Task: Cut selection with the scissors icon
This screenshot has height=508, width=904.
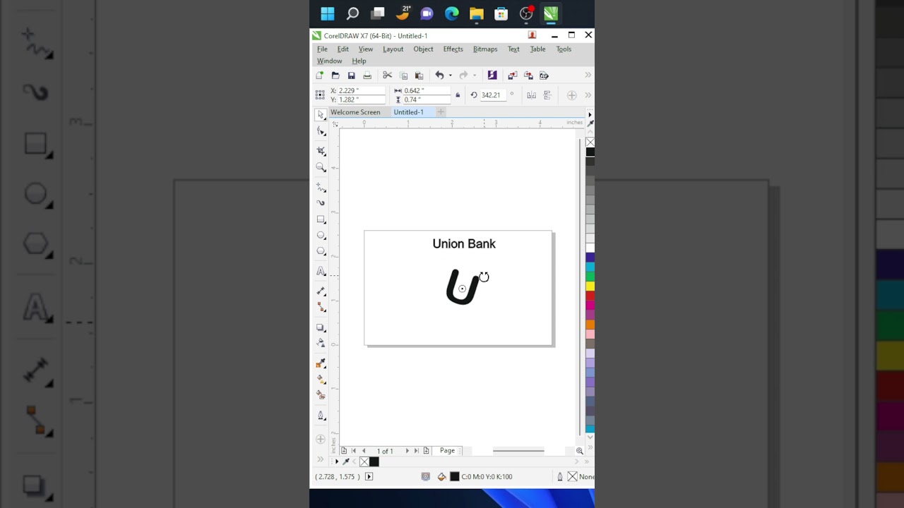Action: click(387, 75)
